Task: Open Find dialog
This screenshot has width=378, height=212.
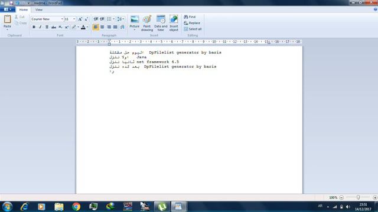Action: tap(190, 17)
